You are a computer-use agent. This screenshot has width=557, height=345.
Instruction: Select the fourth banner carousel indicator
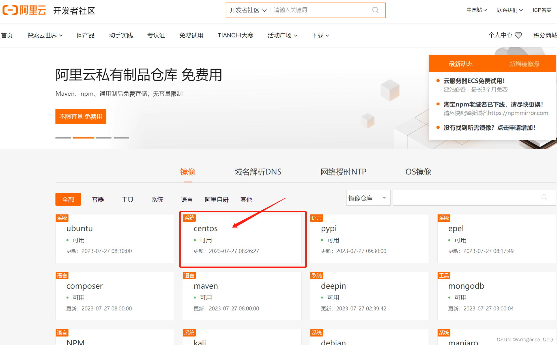click(x=121, y=138)
